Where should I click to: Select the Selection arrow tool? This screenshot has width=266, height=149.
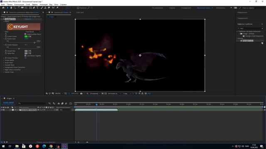[x=7, y=8]
